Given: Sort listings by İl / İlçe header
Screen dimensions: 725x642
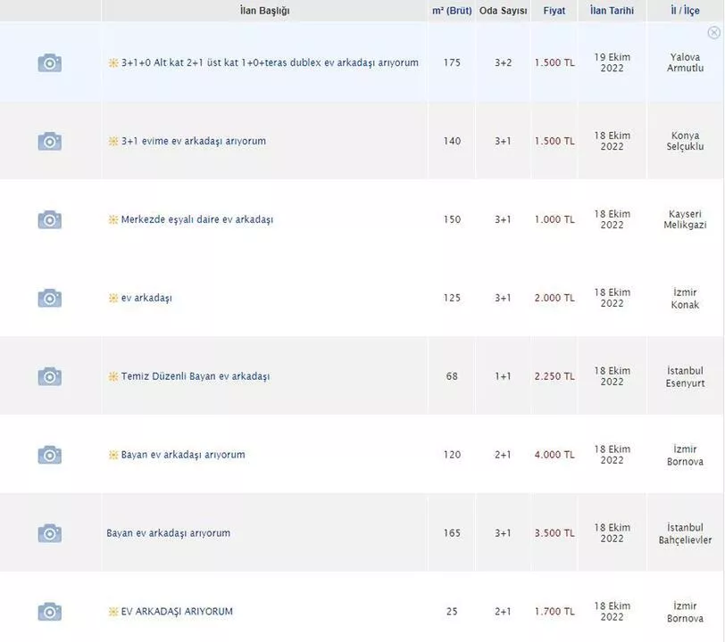Looking at the screenshot, I should [x=685, y=11].
